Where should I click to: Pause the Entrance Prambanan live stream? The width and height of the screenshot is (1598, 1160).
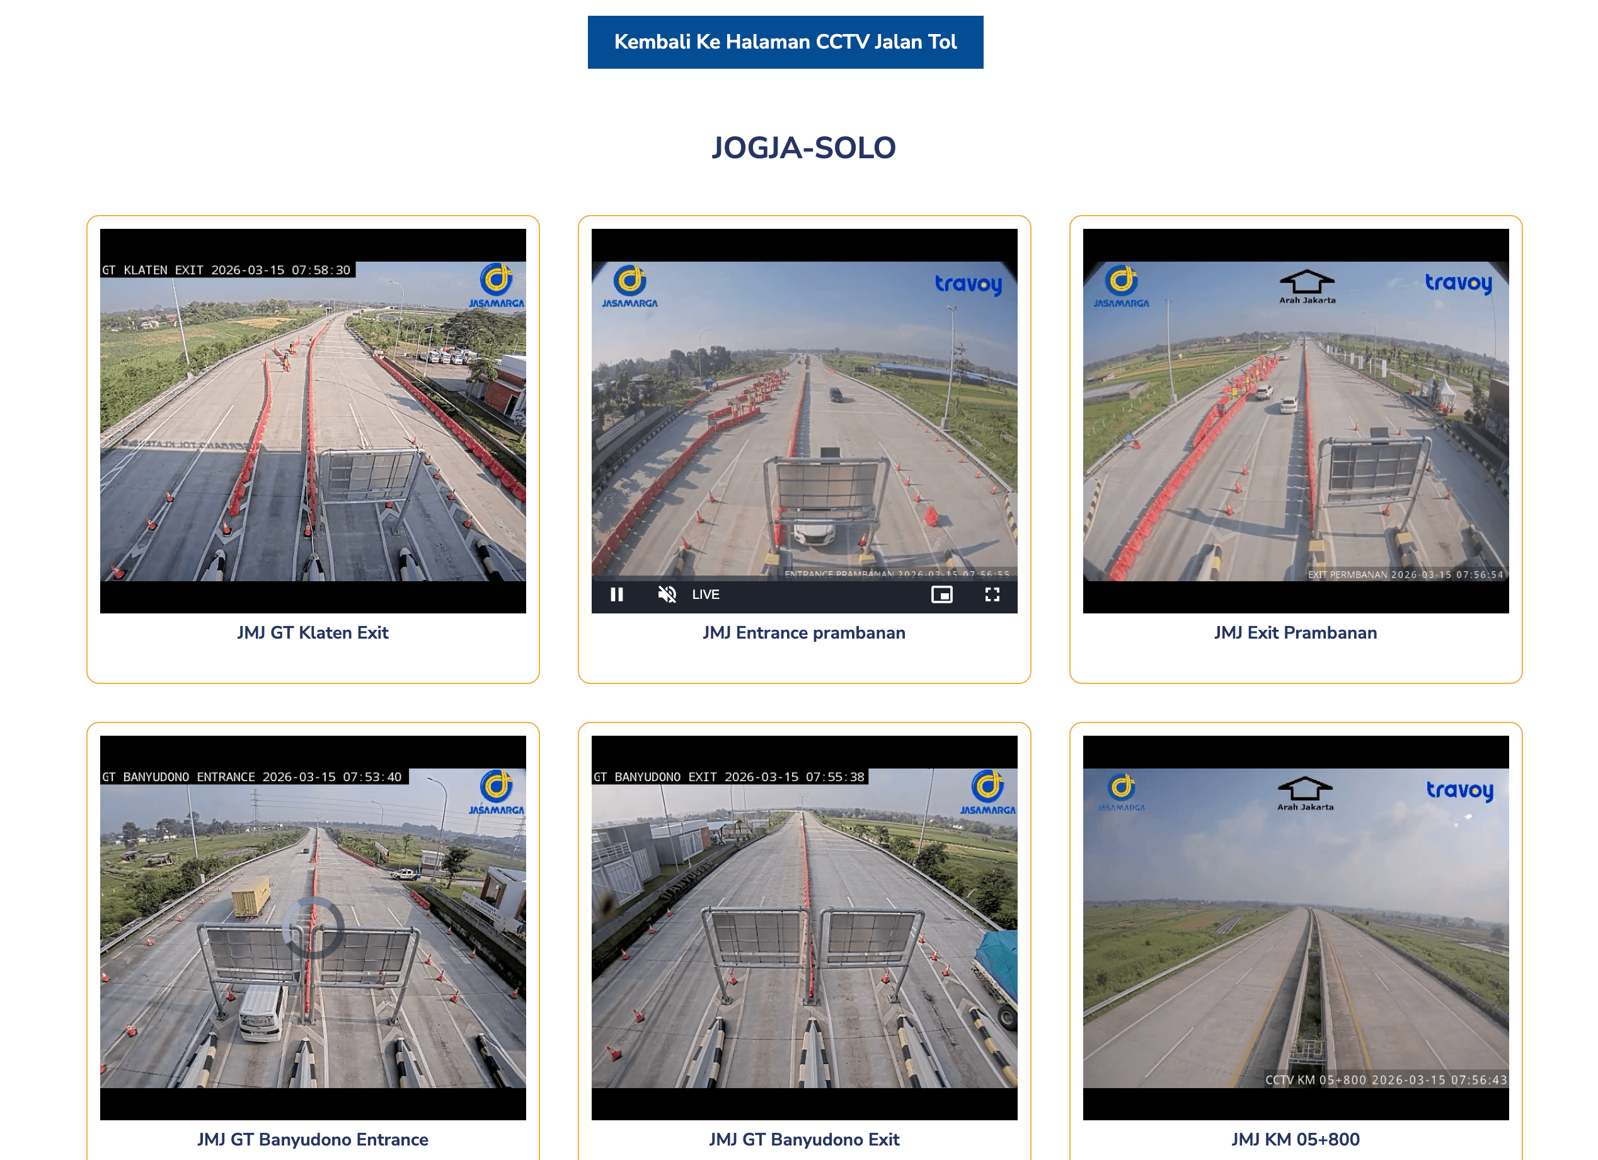click(x=616, y=594)
